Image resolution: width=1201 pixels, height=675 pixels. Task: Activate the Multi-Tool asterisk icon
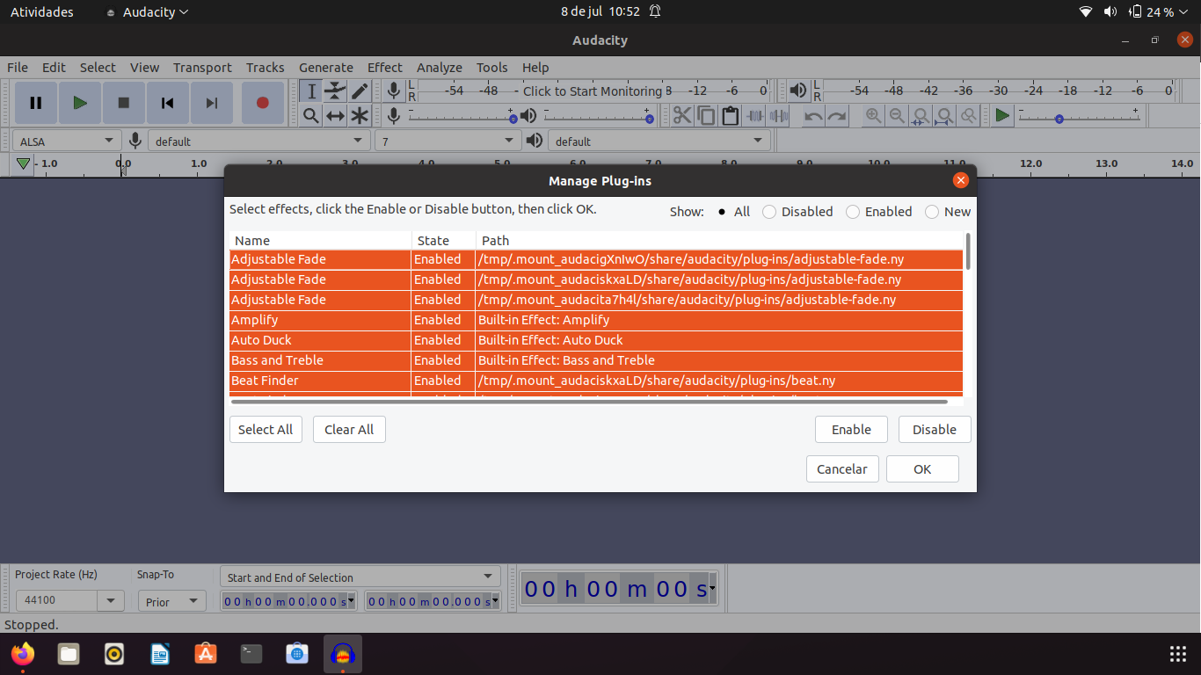point(360,115)
